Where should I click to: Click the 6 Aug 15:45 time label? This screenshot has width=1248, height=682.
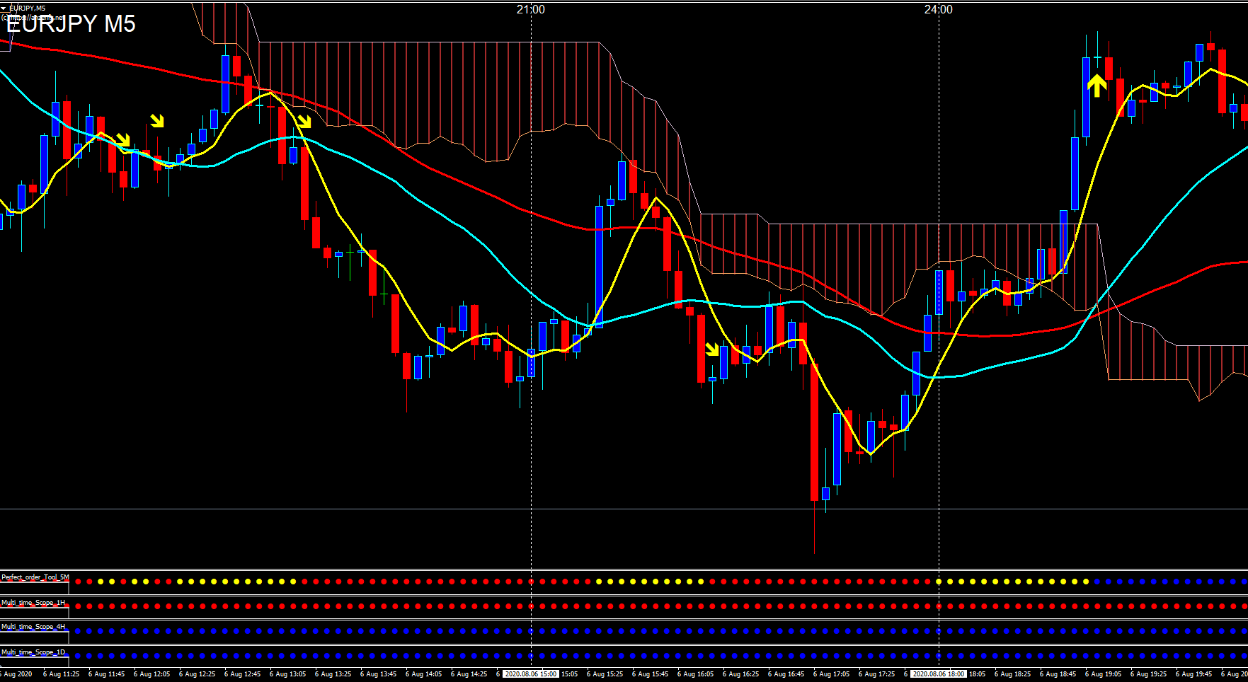coord(650,674)
